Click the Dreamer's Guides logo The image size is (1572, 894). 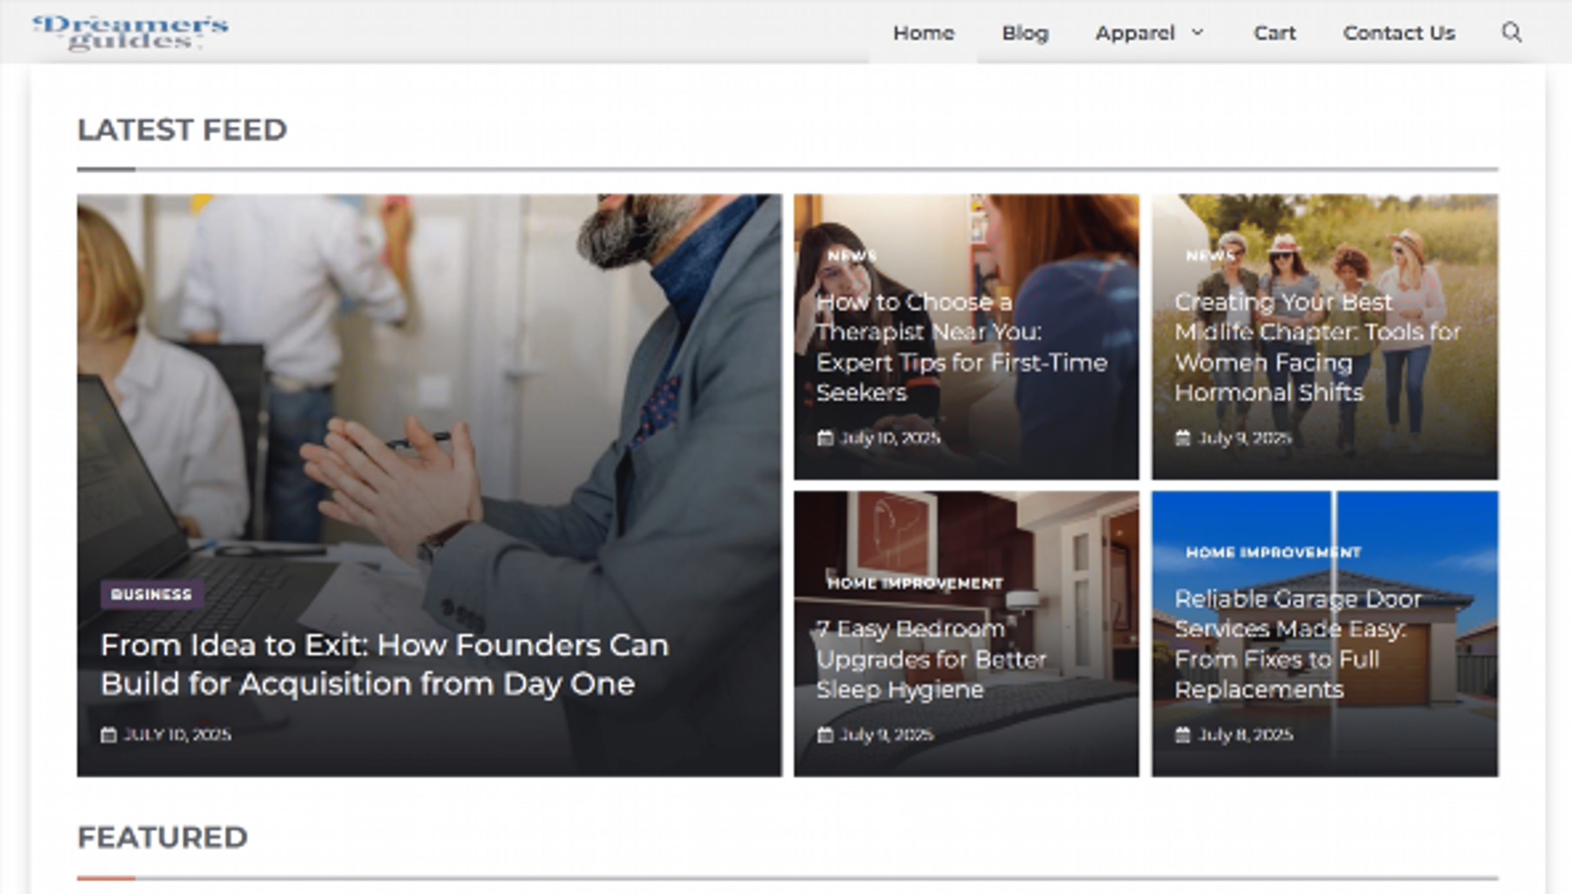click(130, 33)
